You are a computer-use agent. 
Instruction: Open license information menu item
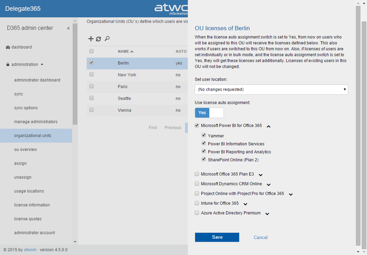click(x=32, y=205)
